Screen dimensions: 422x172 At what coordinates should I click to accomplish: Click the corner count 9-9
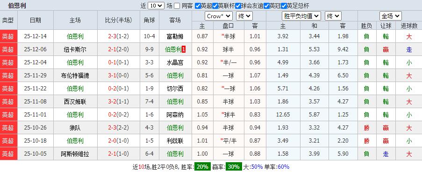pyautogui.click(x=150, y=49)
